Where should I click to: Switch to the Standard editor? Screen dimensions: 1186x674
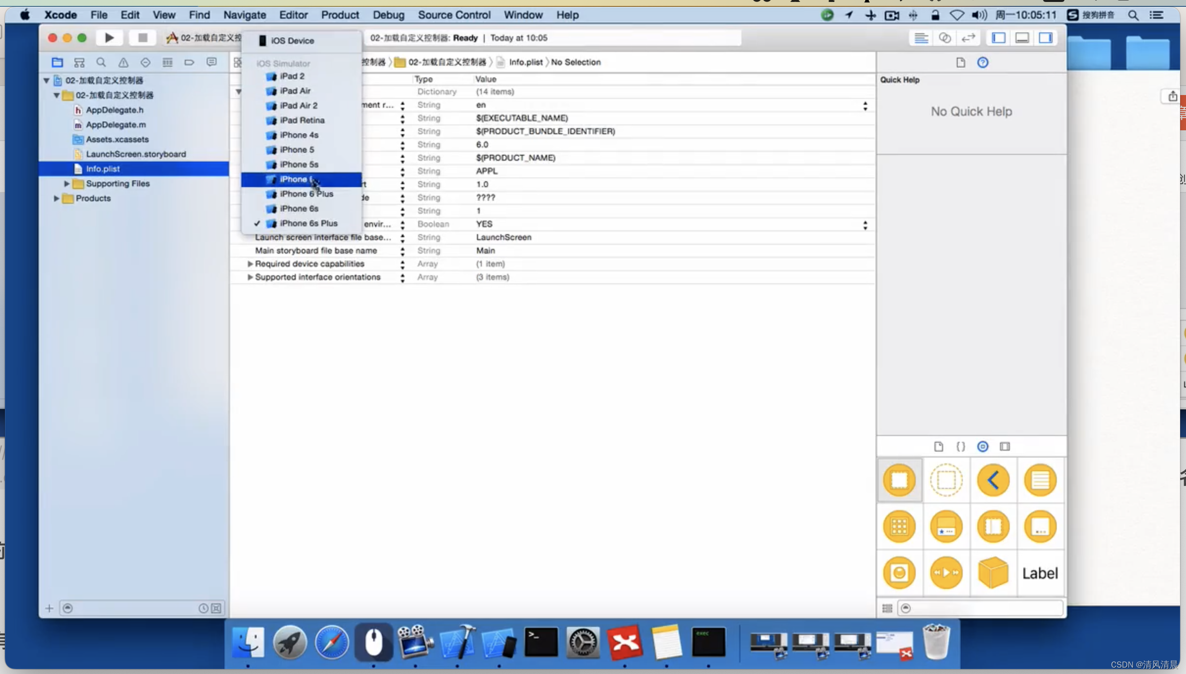(921, 38)
